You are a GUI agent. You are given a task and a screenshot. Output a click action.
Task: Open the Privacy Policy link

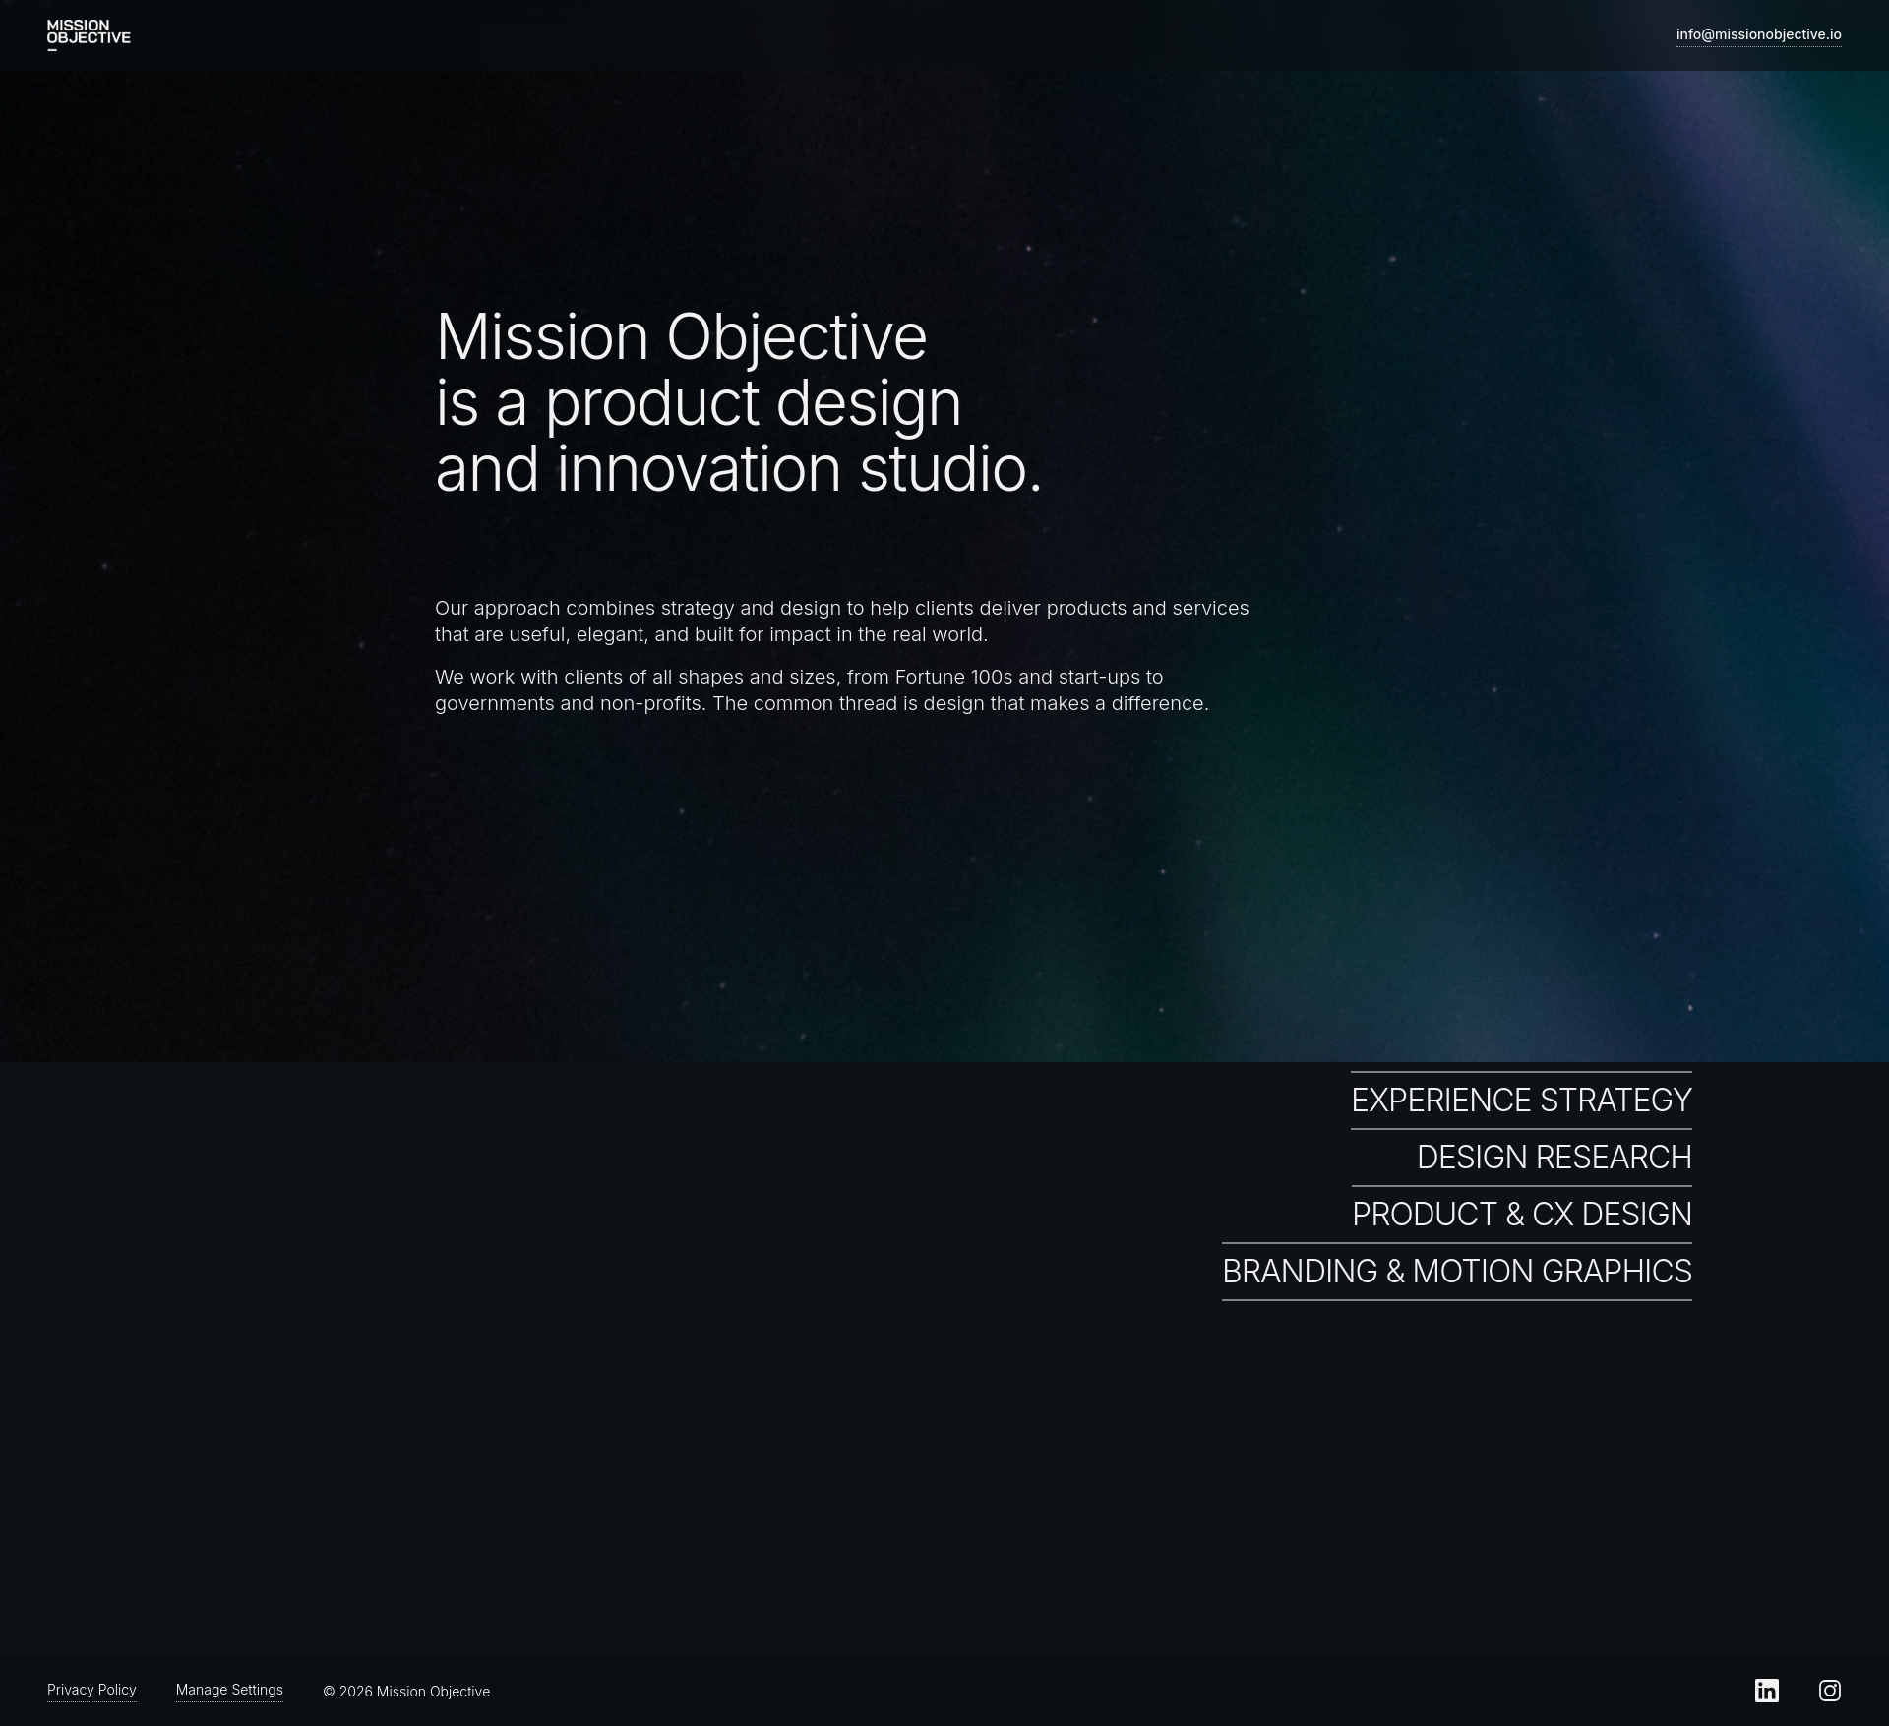tap(91, 1690)
